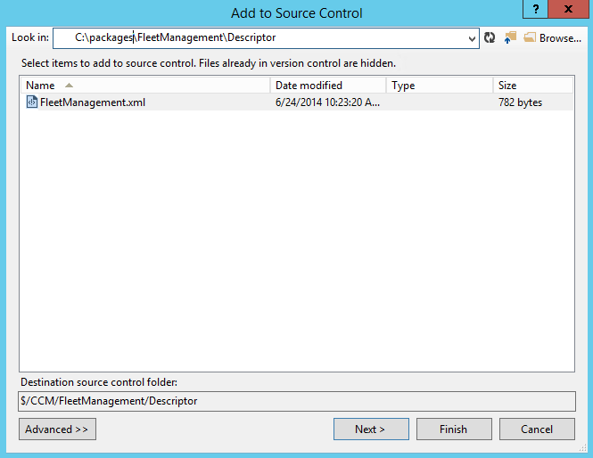The width and height of the screenshot is (593, 458).
Task: Go up one folder level icon
Action: click(510, 38)
